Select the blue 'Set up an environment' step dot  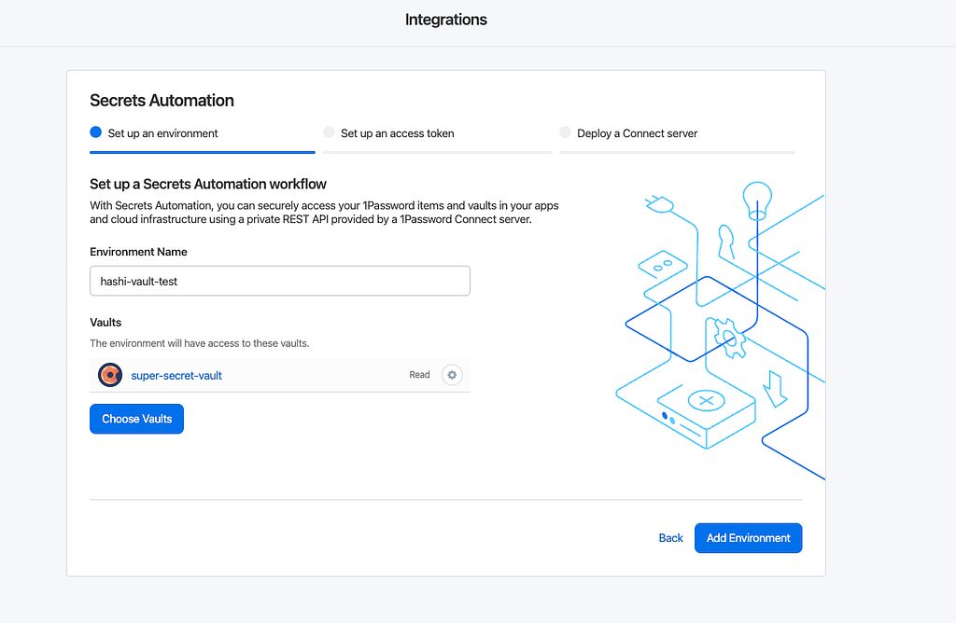[95, 132]
